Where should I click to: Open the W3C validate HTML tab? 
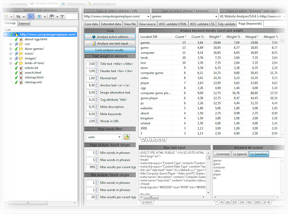pos(173,24)
